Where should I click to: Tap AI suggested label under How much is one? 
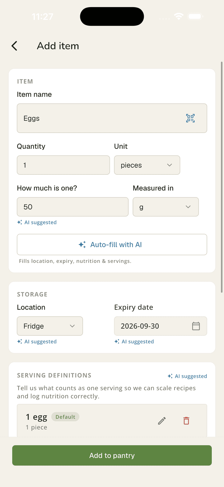point(37,222)
